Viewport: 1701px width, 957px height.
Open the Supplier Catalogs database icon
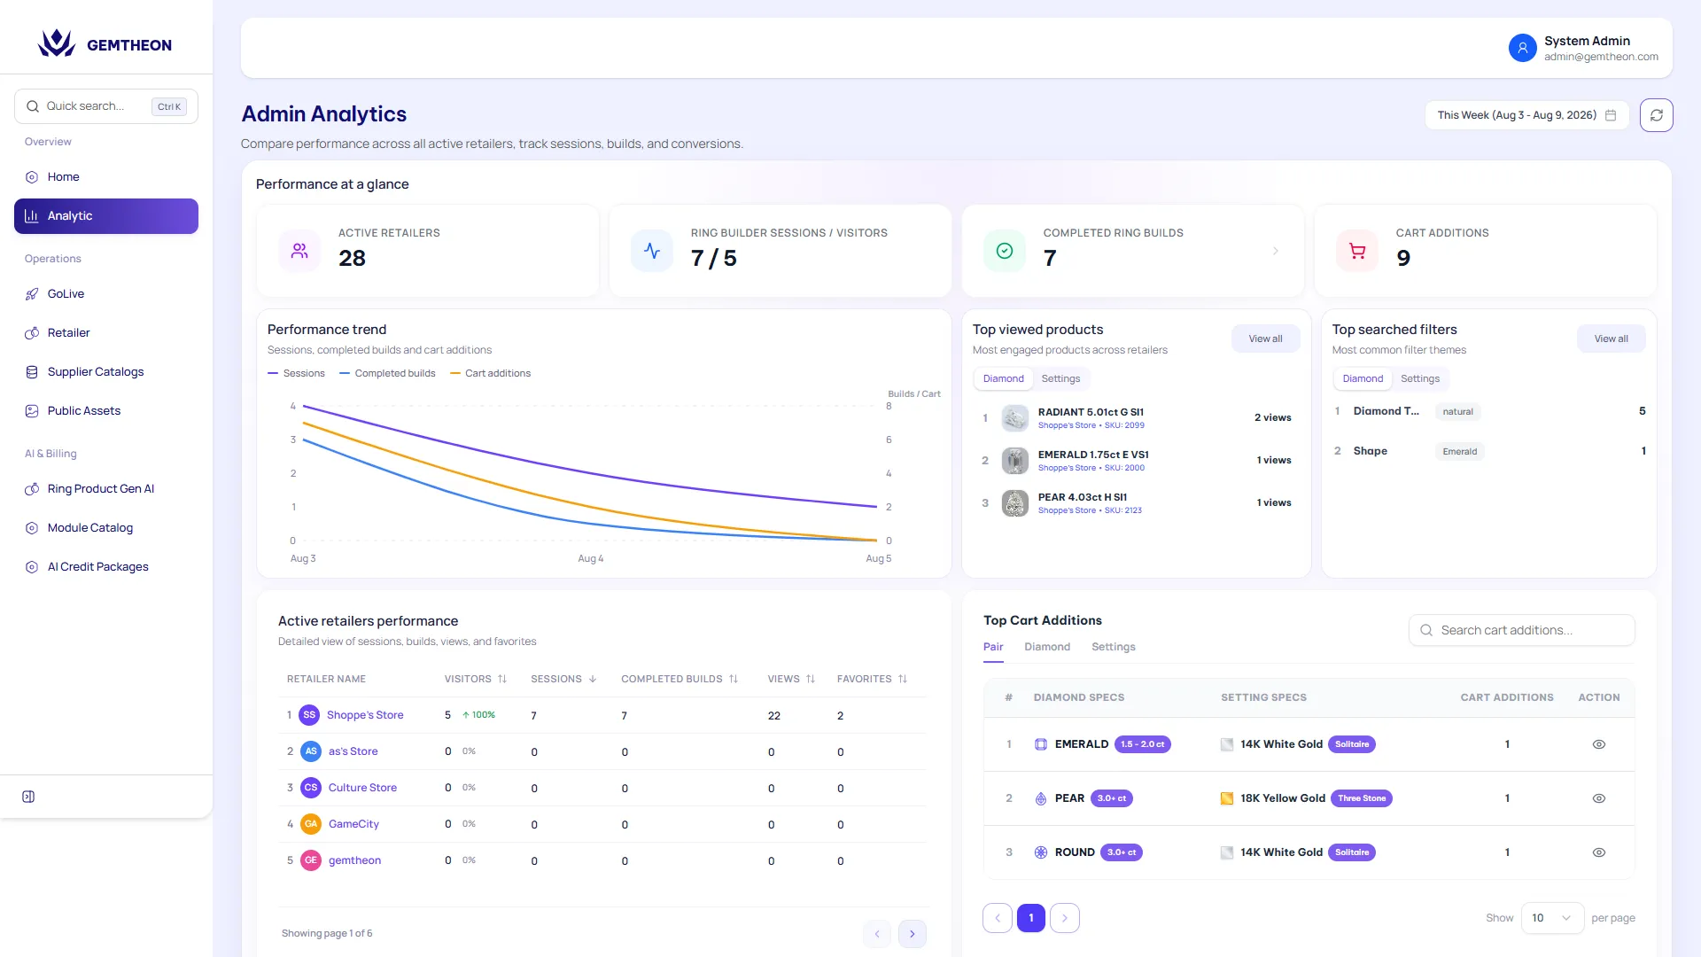32,372
